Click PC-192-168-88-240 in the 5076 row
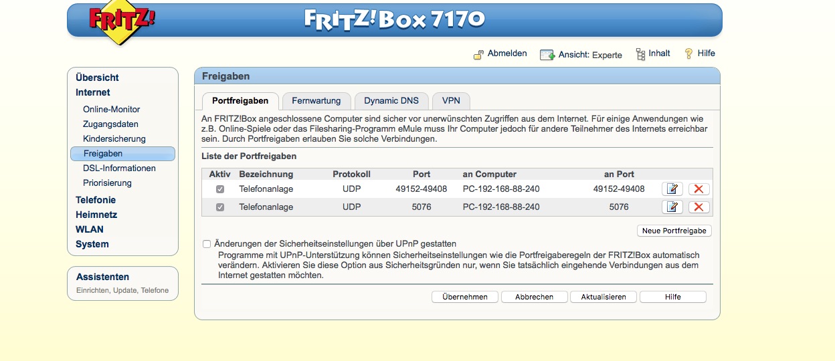The image size is (835, 361). click(501, 207)
